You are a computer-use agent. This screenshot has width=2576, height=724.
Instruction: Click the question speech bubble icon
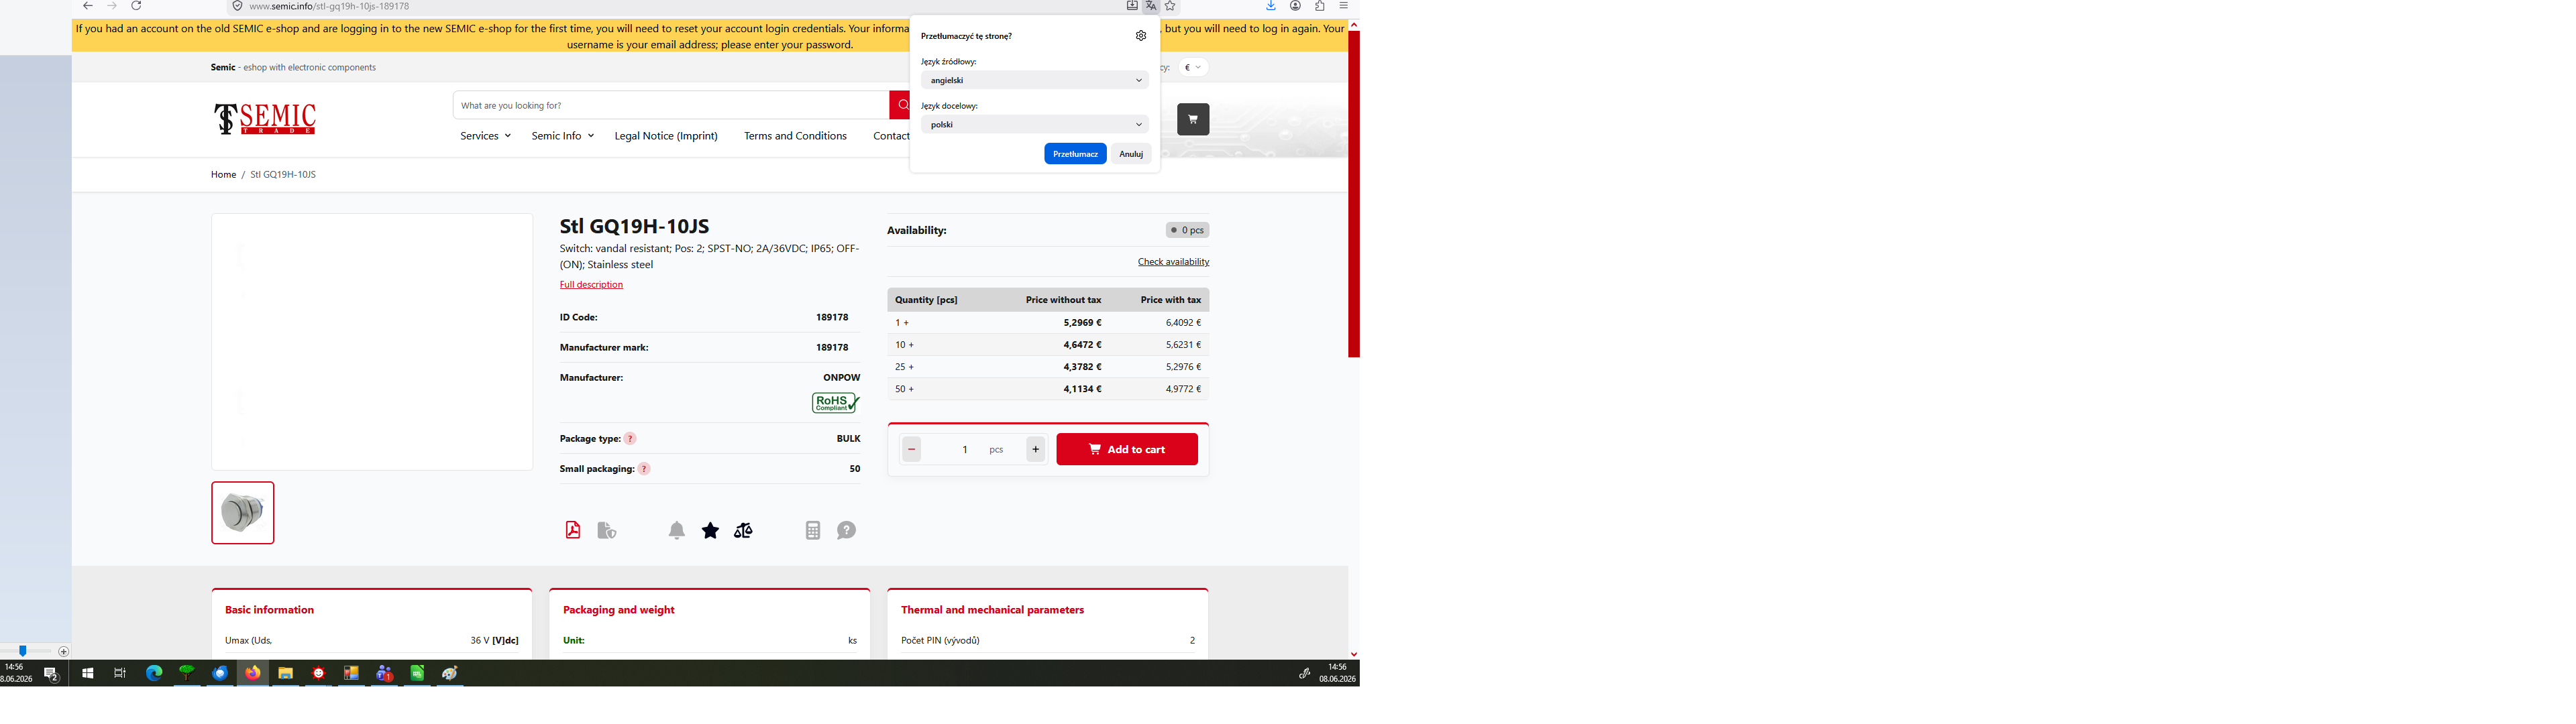coord(847,531)
